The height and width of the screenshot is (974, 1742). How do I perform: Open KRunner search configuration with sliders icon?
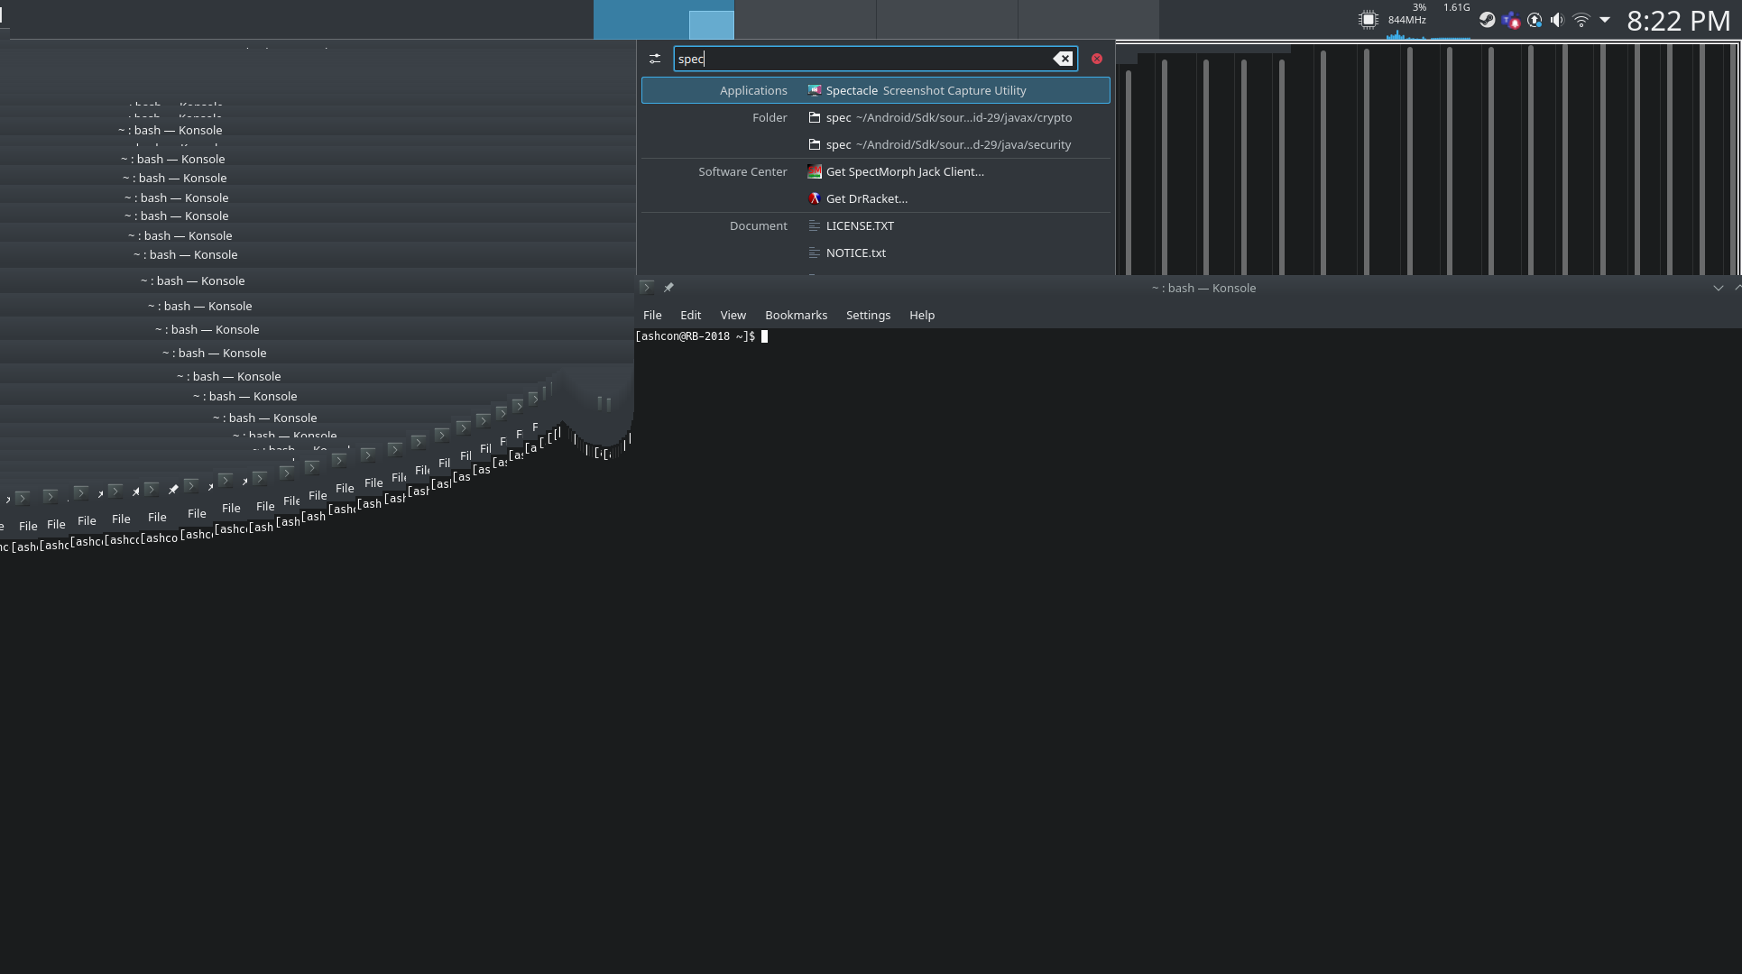(x=656, y=59)
